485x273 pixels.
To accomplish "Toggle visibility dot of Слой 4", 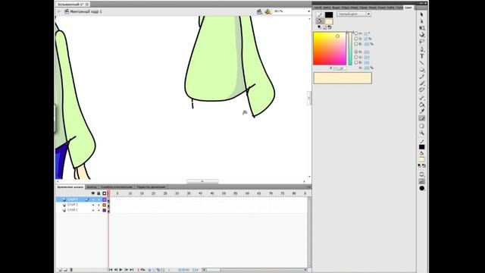I will click(x=93, y=199).
